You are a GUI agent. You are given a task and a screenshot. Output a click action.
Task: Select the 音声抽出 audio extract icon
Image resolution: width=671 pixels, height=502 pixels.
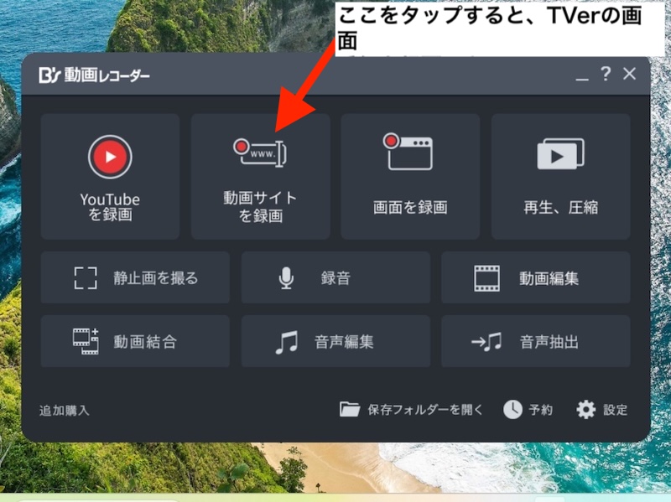point(486,342)
